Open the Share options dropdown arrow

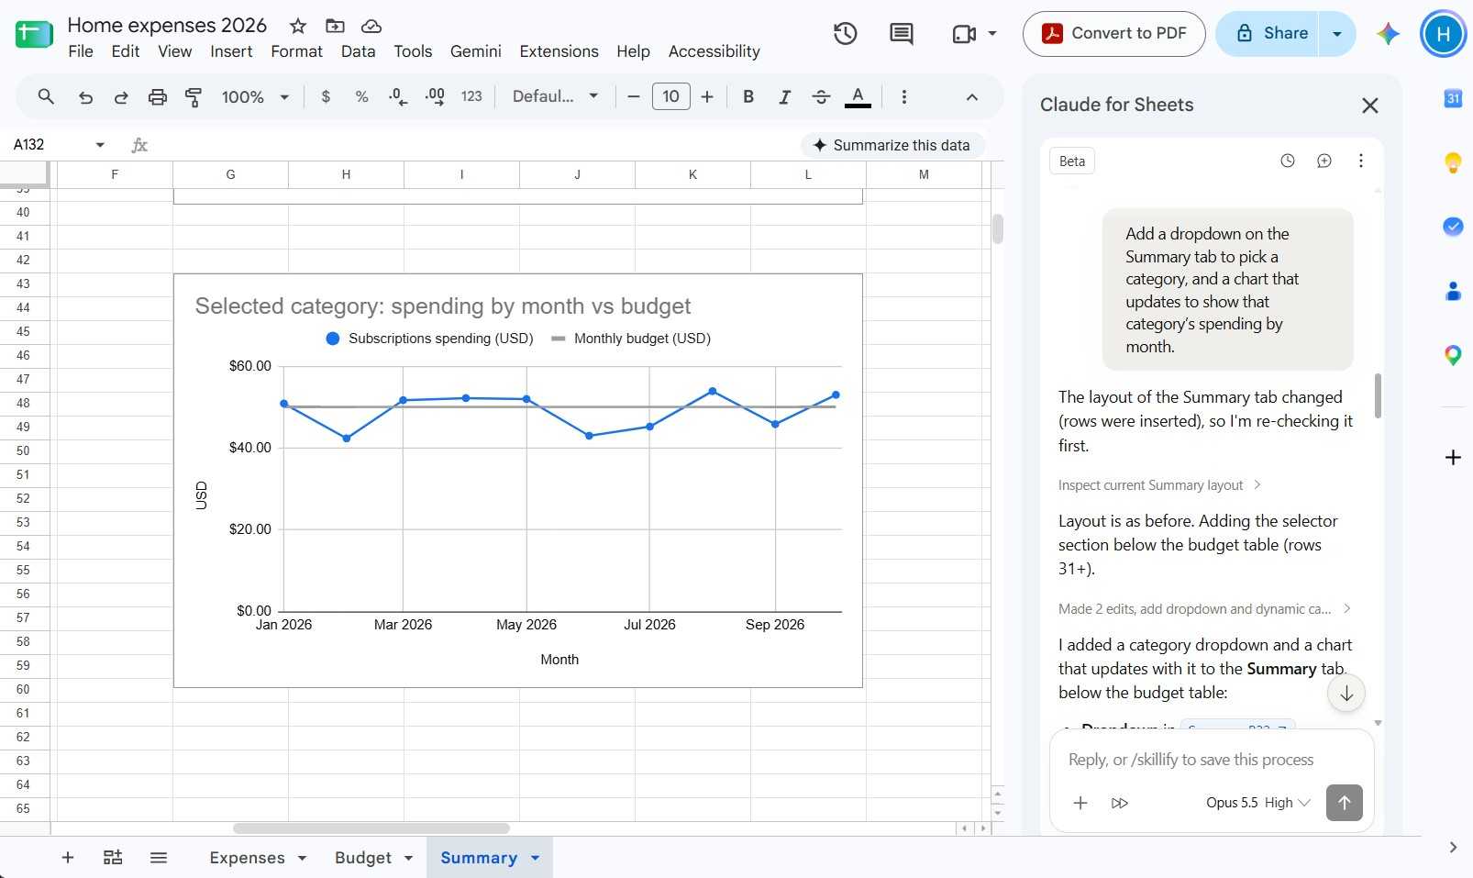(x=1337, y=34)
